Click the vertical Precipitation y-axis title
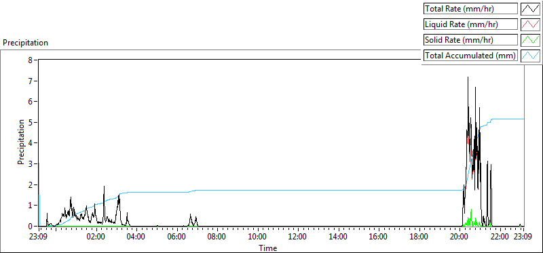Image resolution: width=543 pixels, height=253 pixels. click(21, 142)
